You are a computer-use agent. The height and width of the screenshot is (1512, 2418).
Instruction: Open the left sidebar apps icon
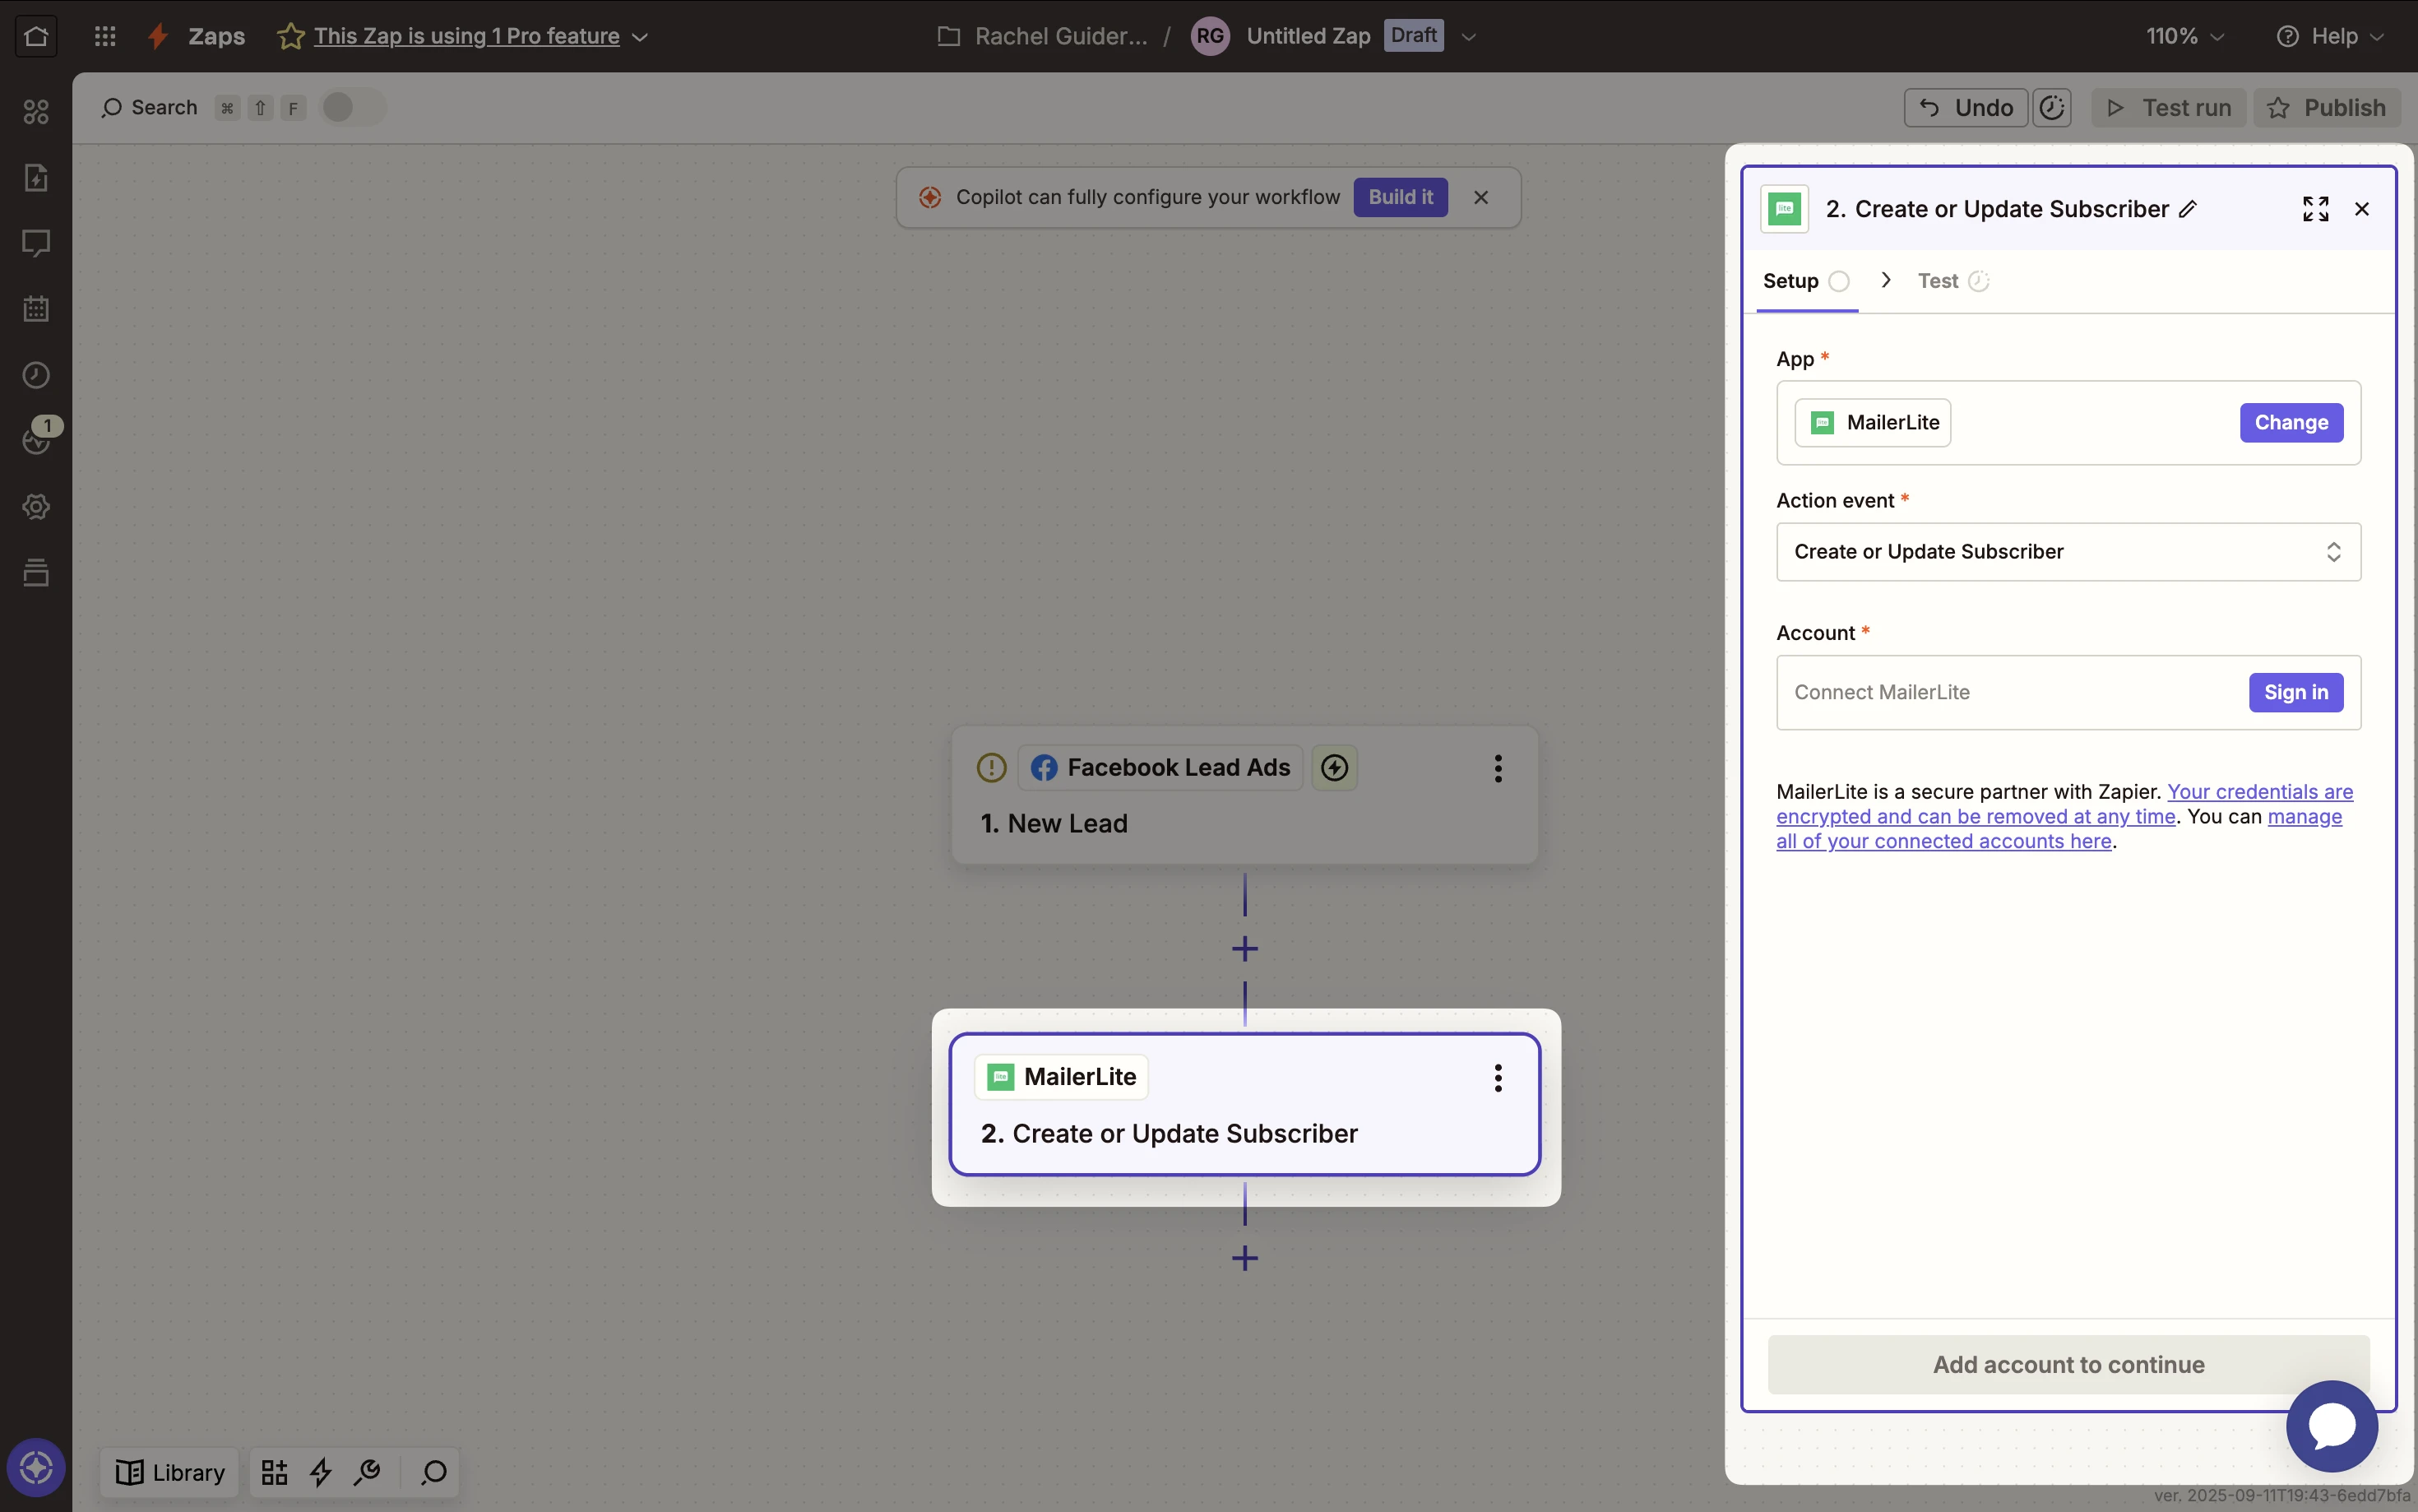point(36,112)
